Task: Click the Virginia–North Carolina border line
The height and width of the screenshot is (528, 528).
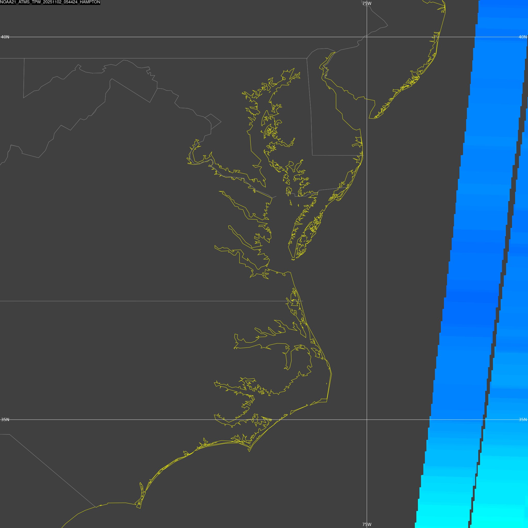Action: tap(137, 301)
